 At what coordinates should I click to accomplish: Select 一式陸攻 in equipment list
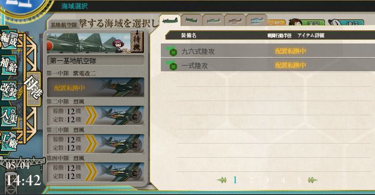(268, 65)
